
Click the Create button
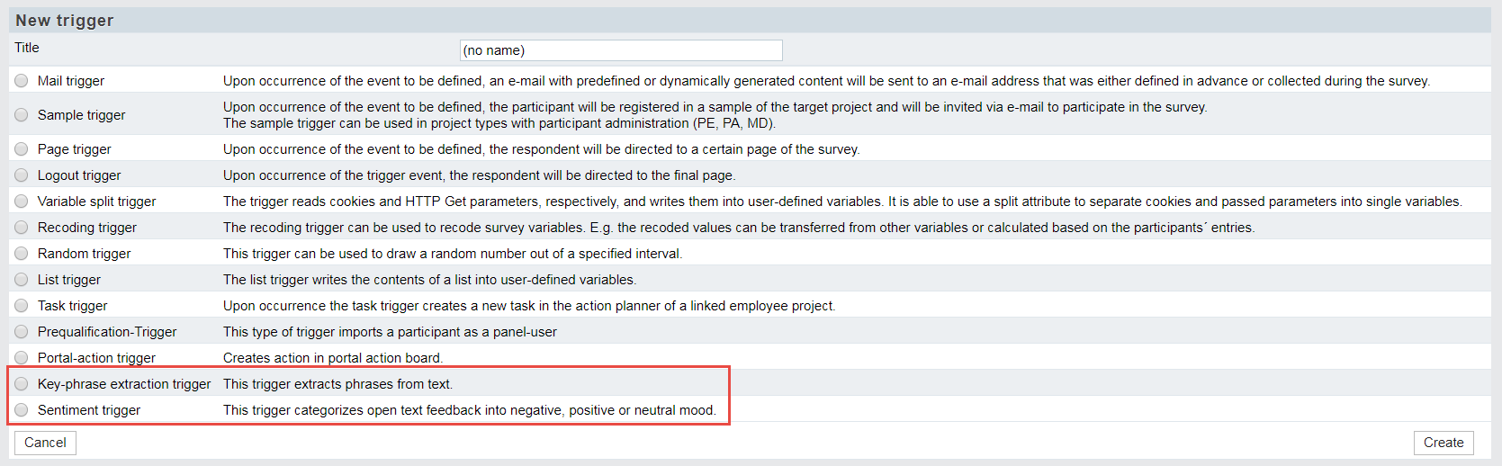pyautogui.click(x=1444, y=443)
